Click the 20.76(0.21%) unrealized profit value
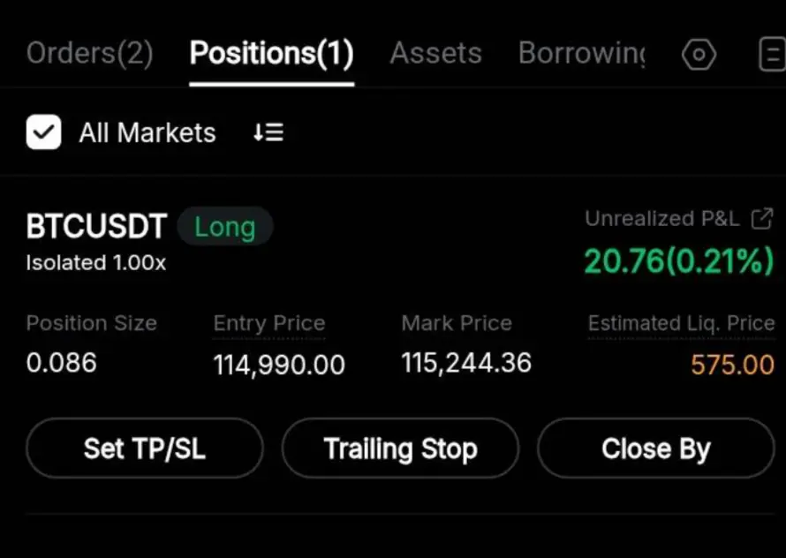786x558 pixels. click(x=679, y=261)
